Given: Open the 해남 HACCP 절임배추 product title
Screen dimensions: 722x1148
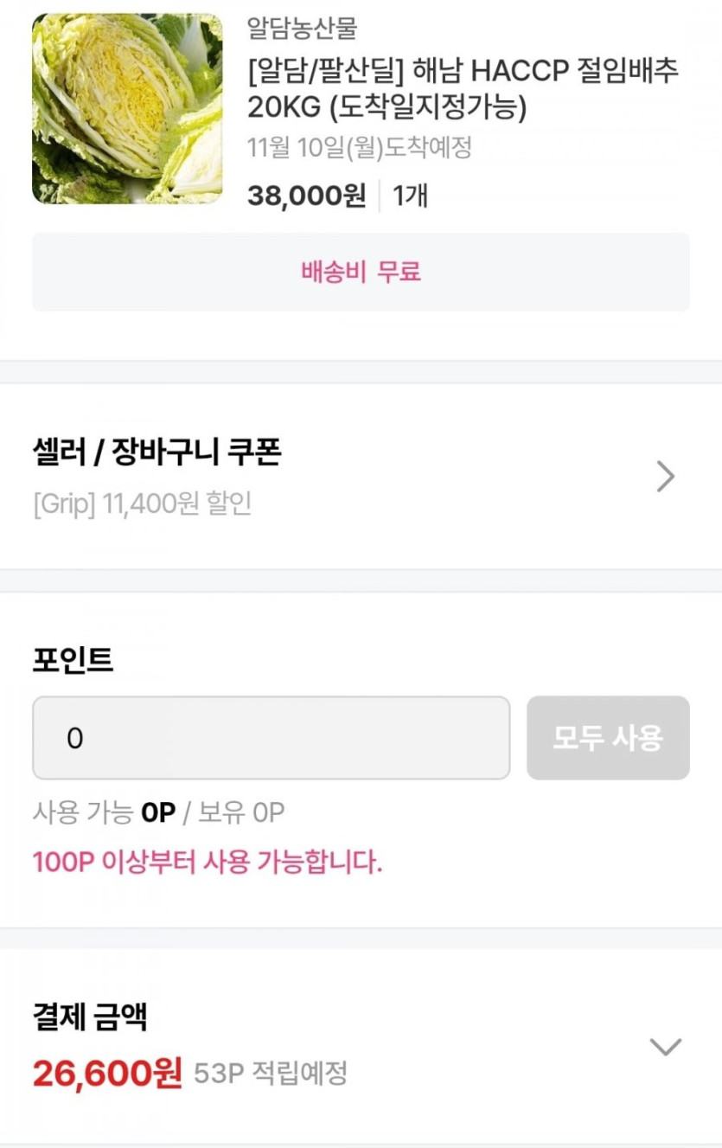Looking at the screenshot, I should tap(463, 89).
